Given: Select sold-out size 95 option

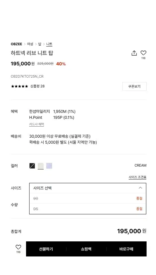Looking at the screenshot, I should [x=88, y=209].
